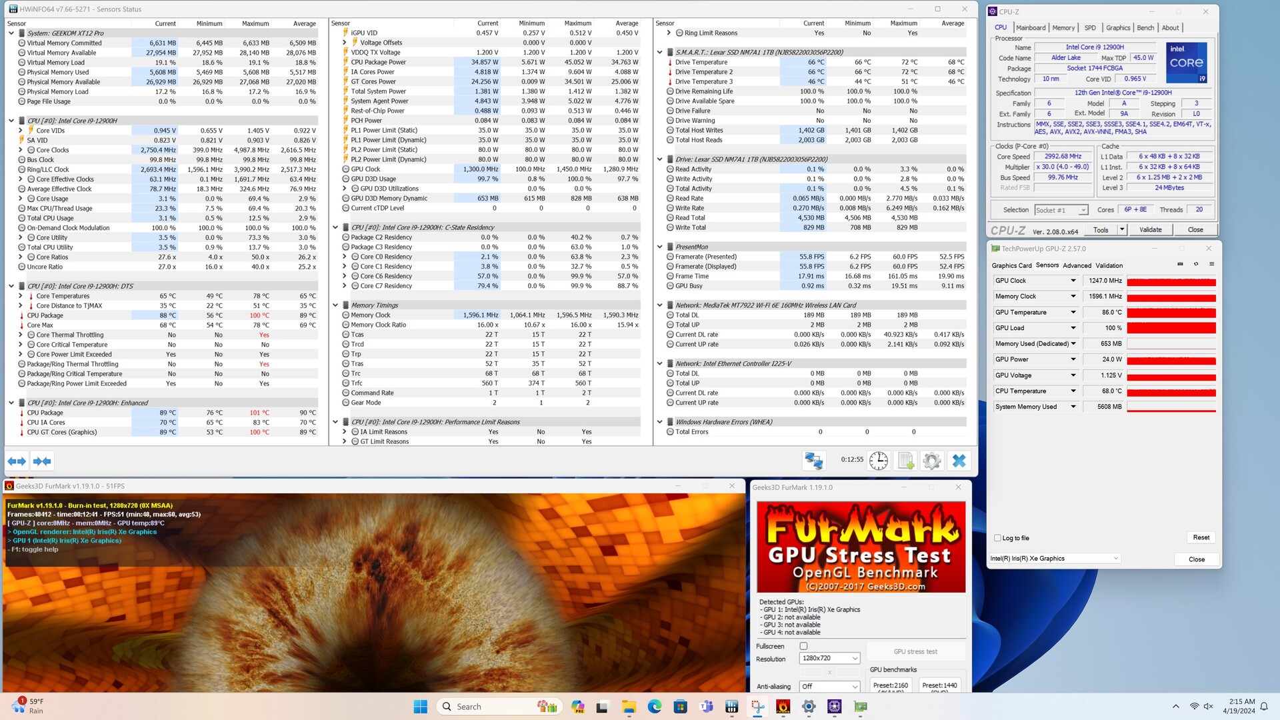Screen dimensions: 1280x720
Task: Open GPU Temperature sensor dropdown in GPU-Z
Action: (1073, 312)
